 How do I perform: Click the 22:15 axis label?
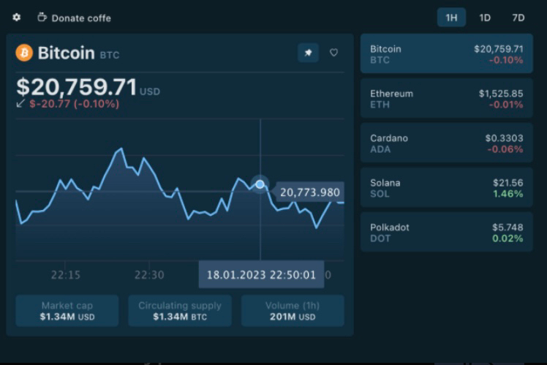click(x=66, y=275)
